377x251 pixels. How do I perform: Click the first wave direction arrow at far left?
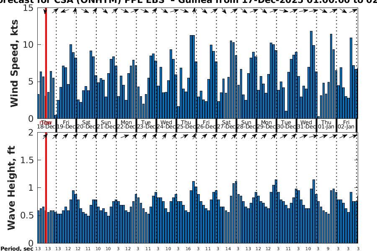[x=45, y=136]
